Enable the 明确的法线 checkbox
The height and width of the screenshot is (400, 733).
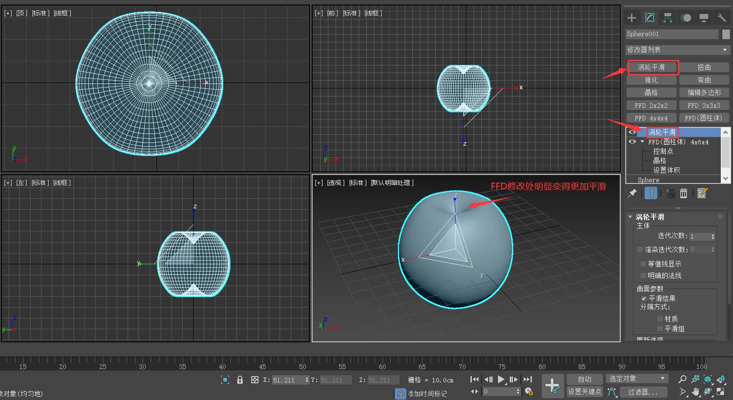pos(643,276)
